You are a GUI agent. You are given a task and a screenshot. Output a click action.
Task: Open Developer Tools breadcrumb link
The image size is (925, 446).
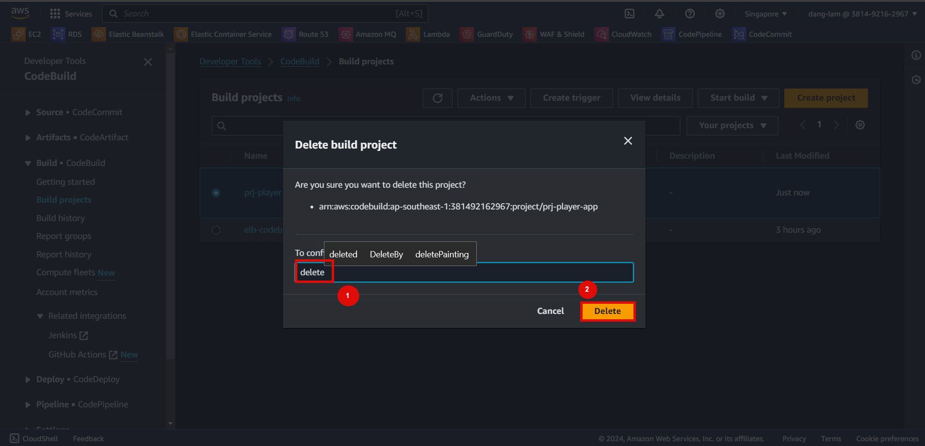click(x=230, y=61)
